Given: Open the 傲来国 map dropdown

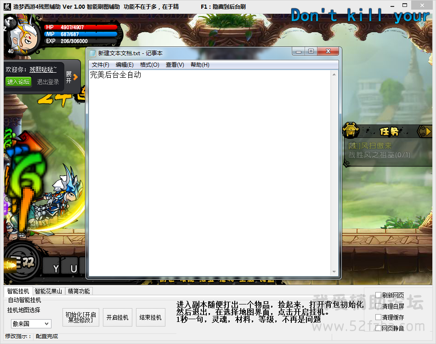Looking at the screenshot, I should (31, 324).
